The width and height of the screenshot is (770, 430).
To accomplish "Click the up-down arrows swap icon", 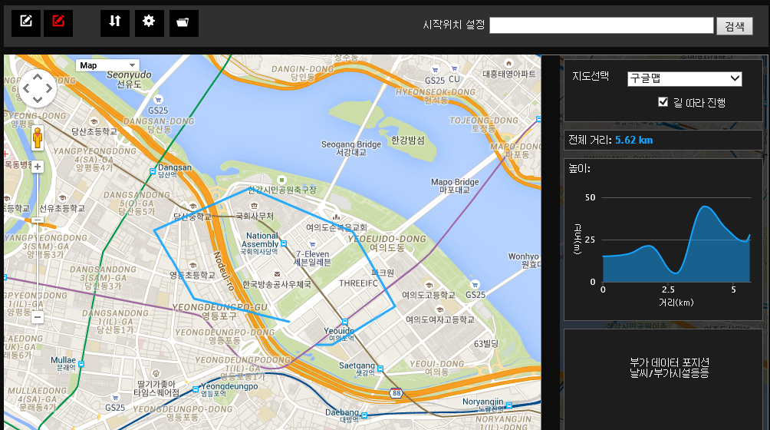I will [115, 22].
